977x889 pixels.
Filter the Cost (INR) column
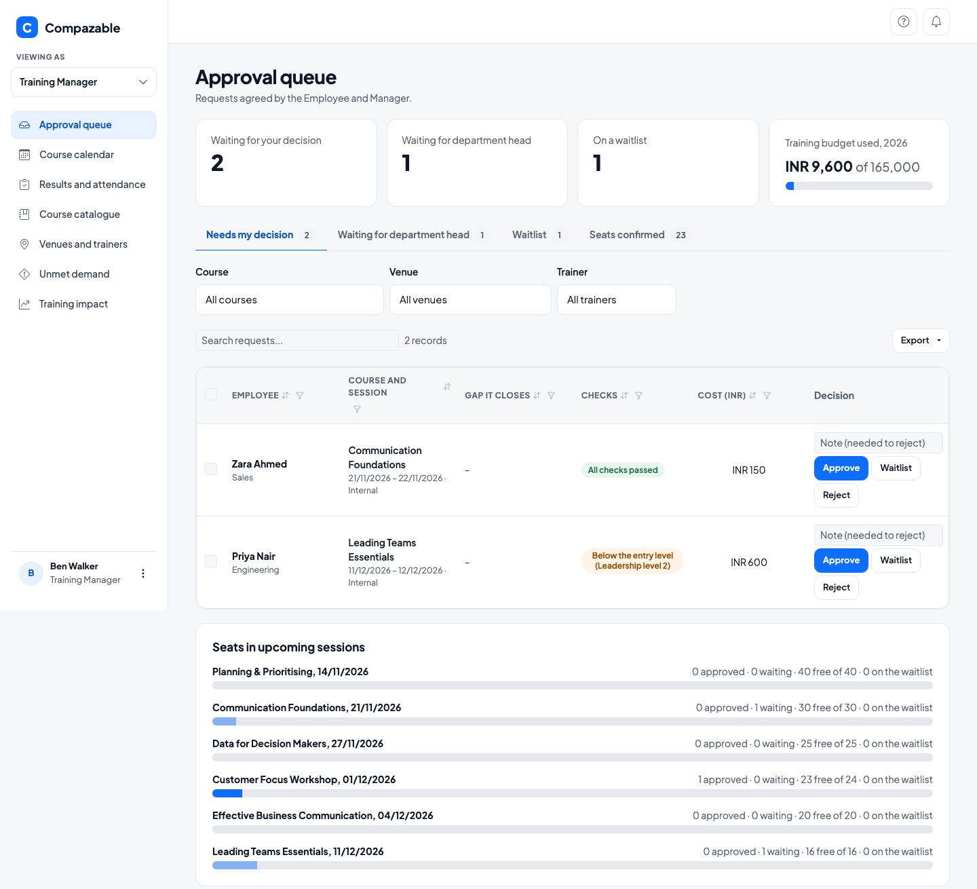coord(767,396)
